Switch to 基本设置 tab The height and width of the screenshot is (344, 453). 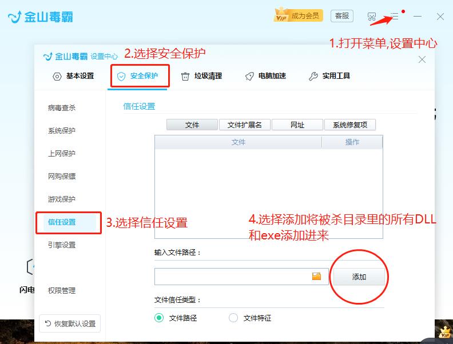[x=73, y=76]
